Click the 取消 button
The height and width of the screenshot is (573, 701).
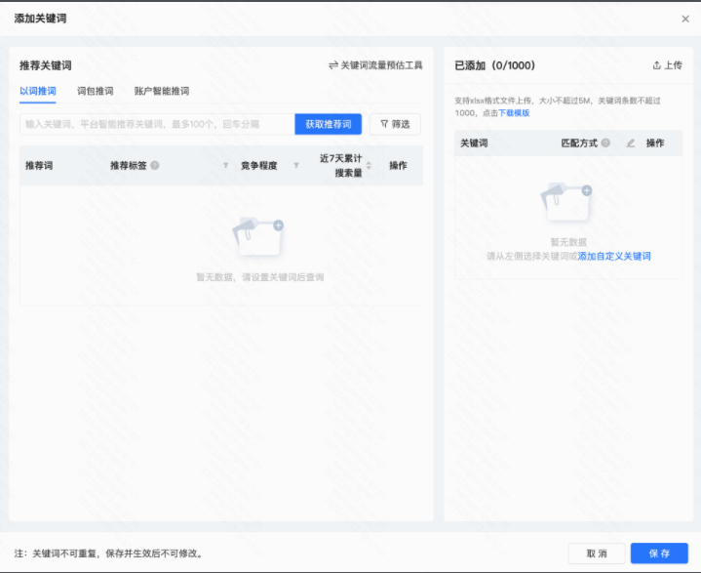(597, 553)
